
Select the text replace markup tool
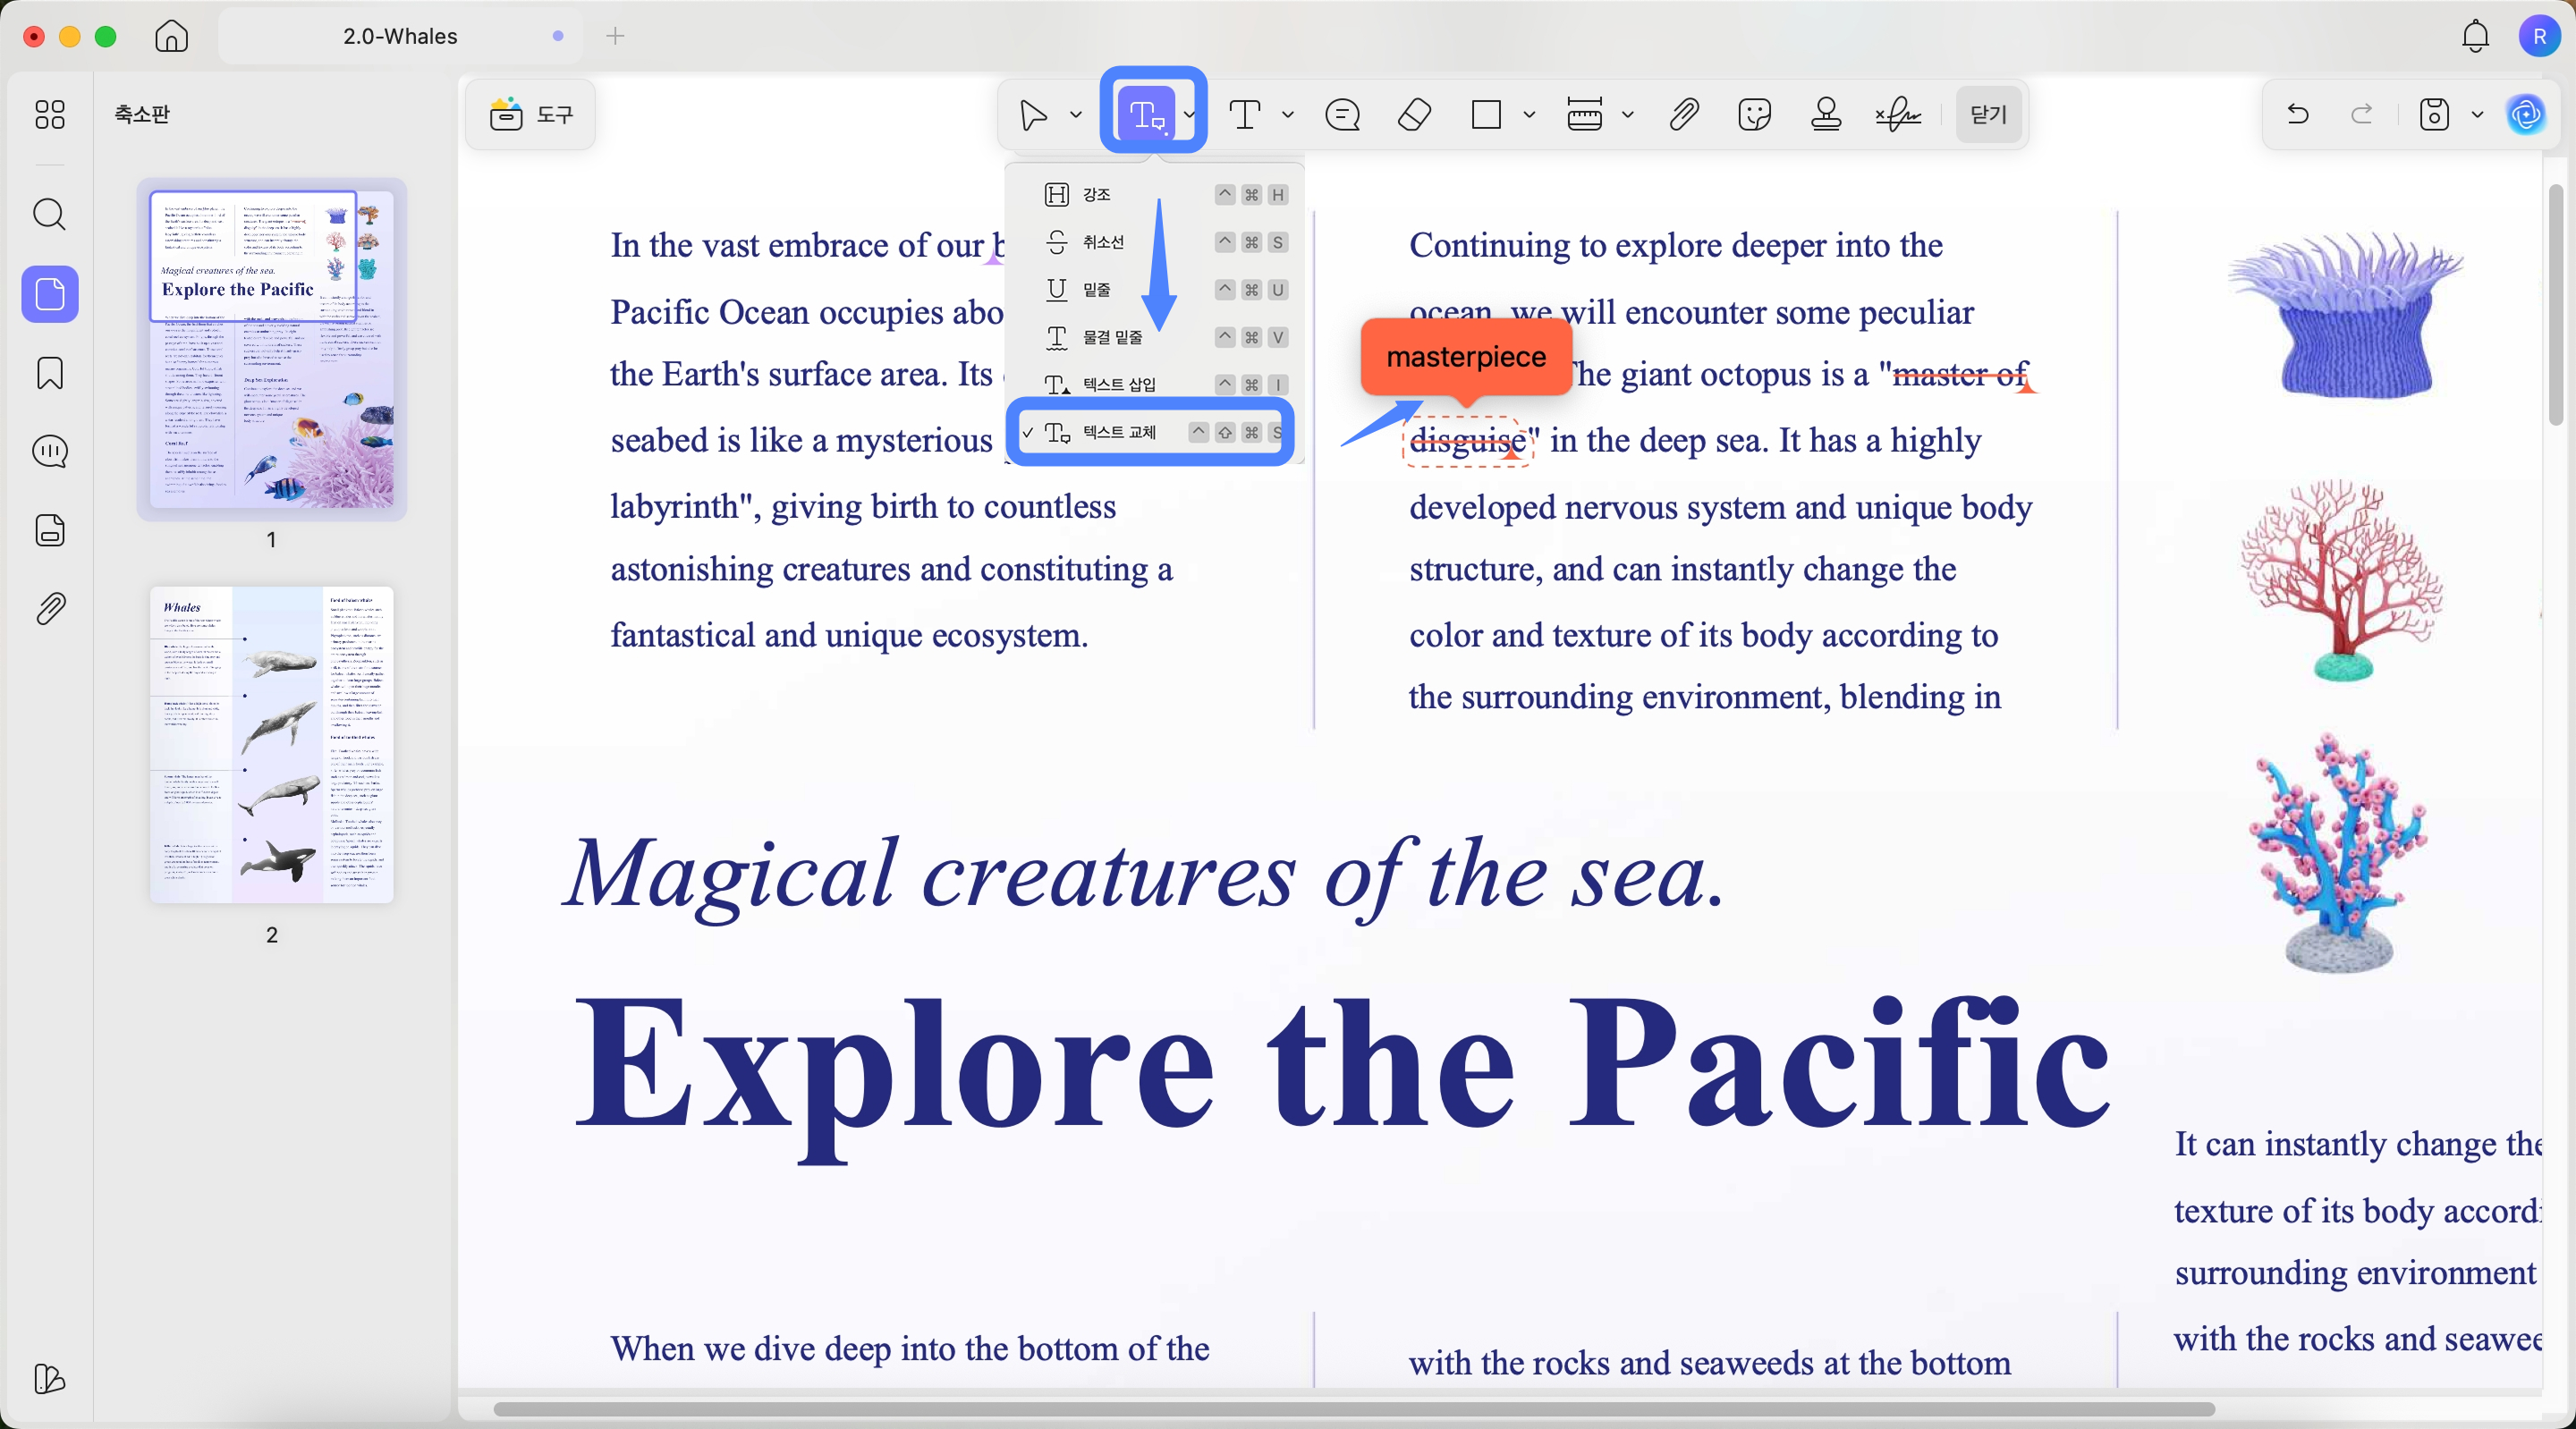click(1145, 115)
